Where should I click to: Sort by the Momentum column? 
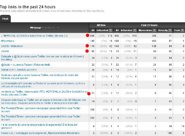pyautogui.click(x=145, y=30)
